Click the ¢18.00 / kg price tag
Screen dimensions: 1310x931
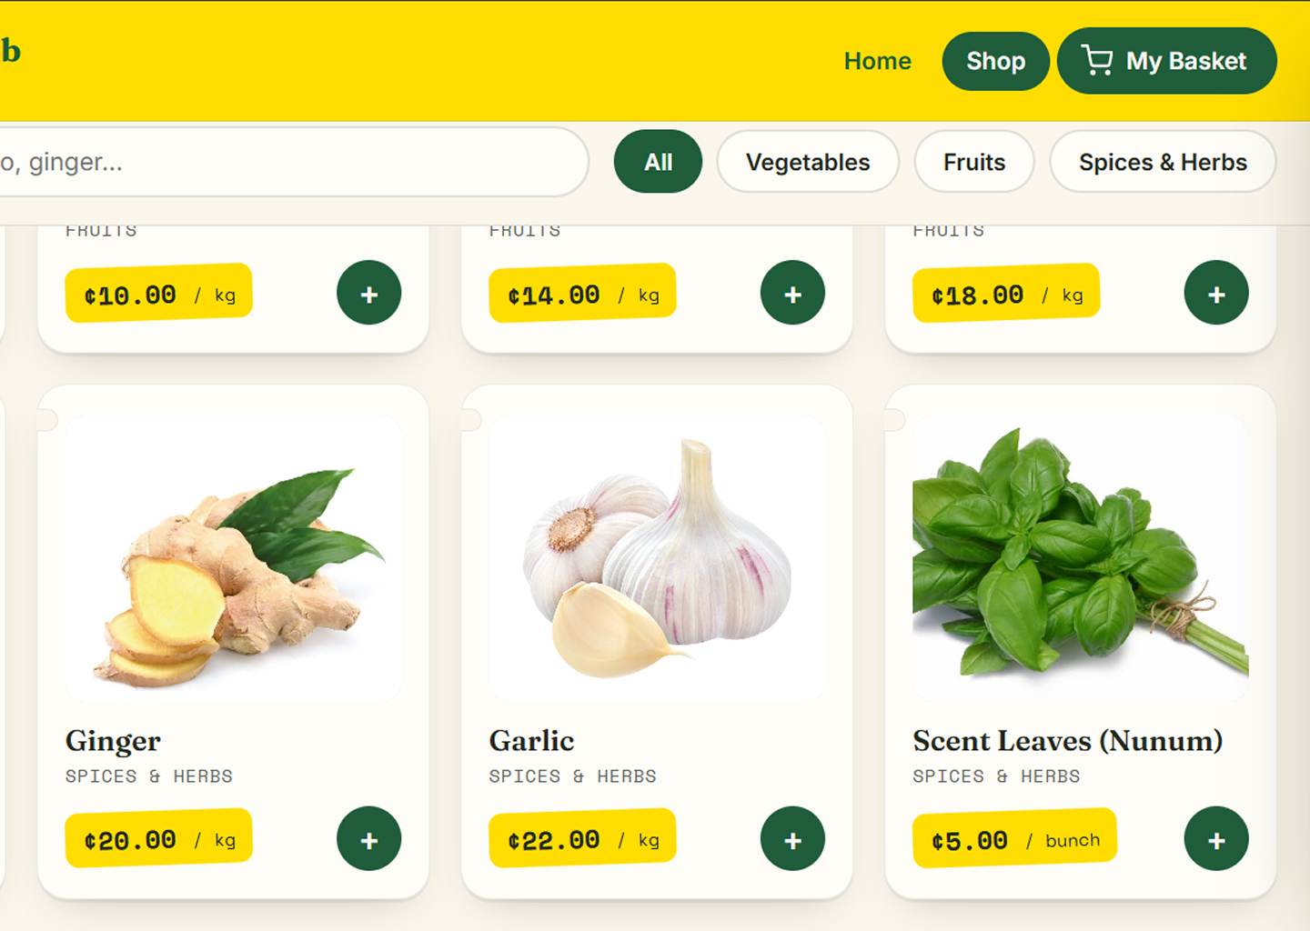1006,293
